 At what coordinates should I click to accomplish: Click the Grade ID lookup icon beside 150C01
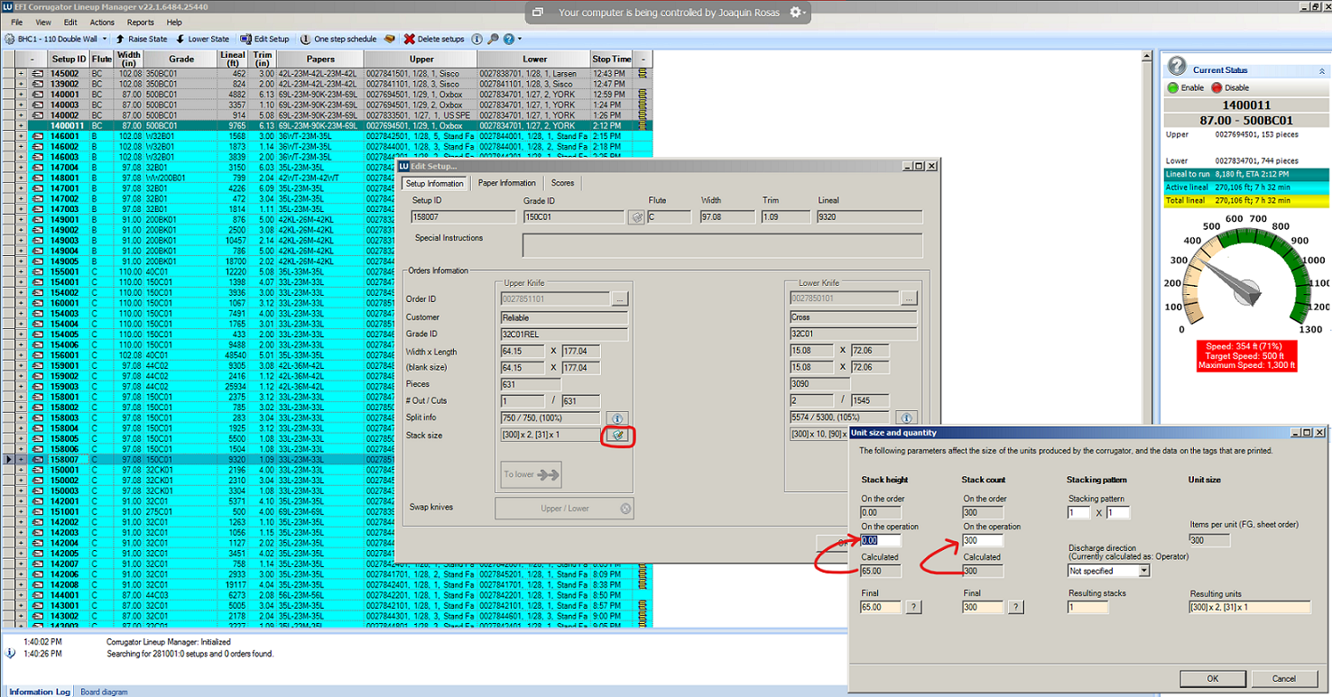pos(636,217)
